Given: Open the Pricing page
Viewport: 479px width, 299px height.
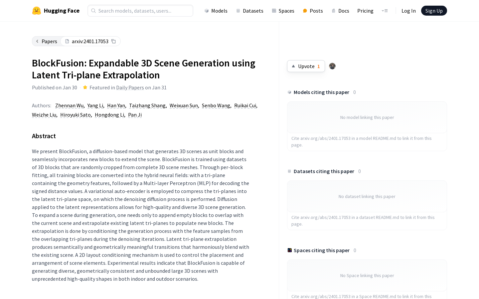Looking at the screenshot, I should point(365,11).
